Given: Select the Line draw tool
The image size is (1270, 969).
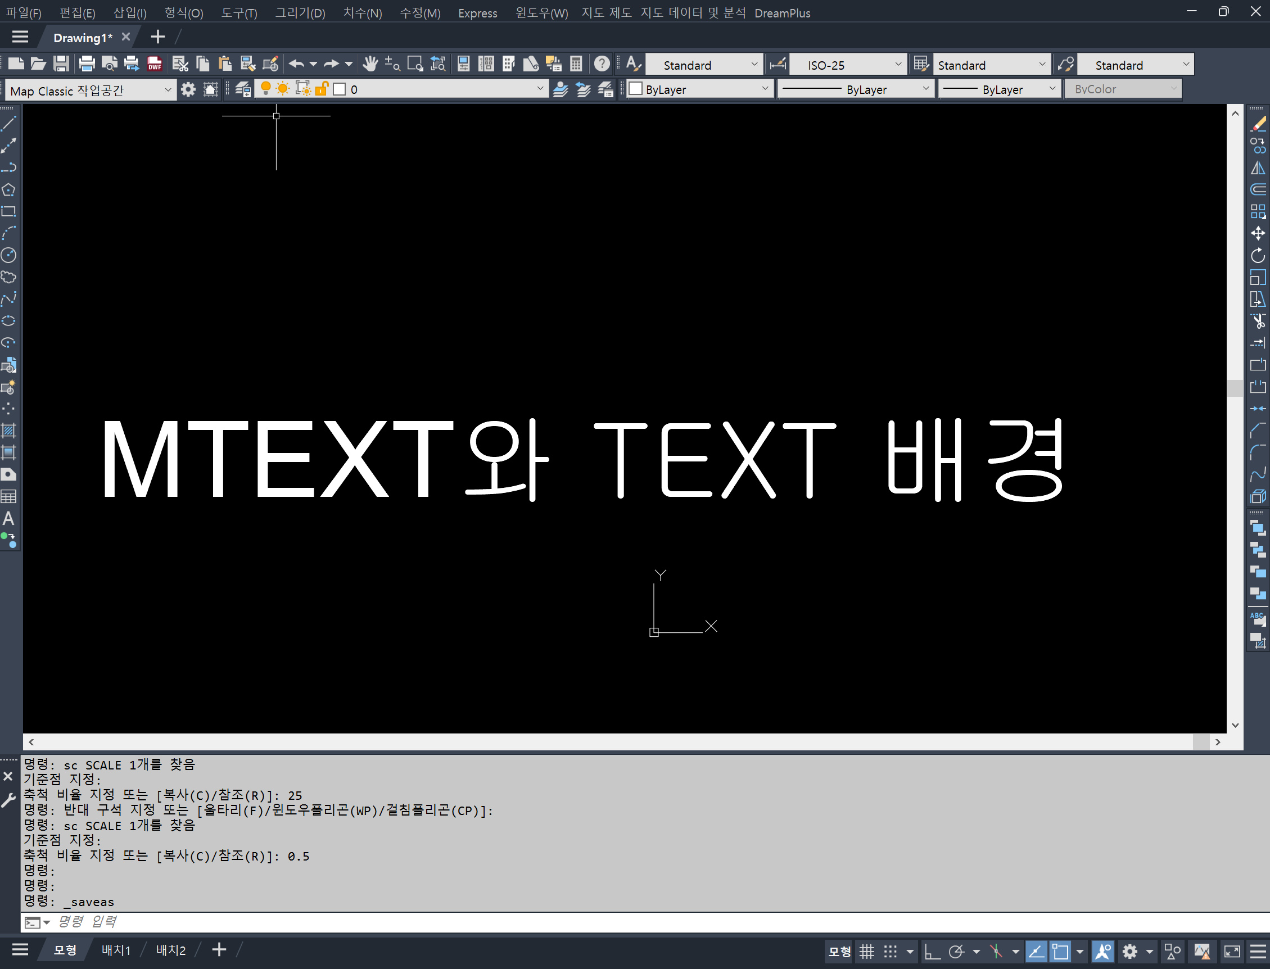Looking at the screenshot, I should [8, 124].
